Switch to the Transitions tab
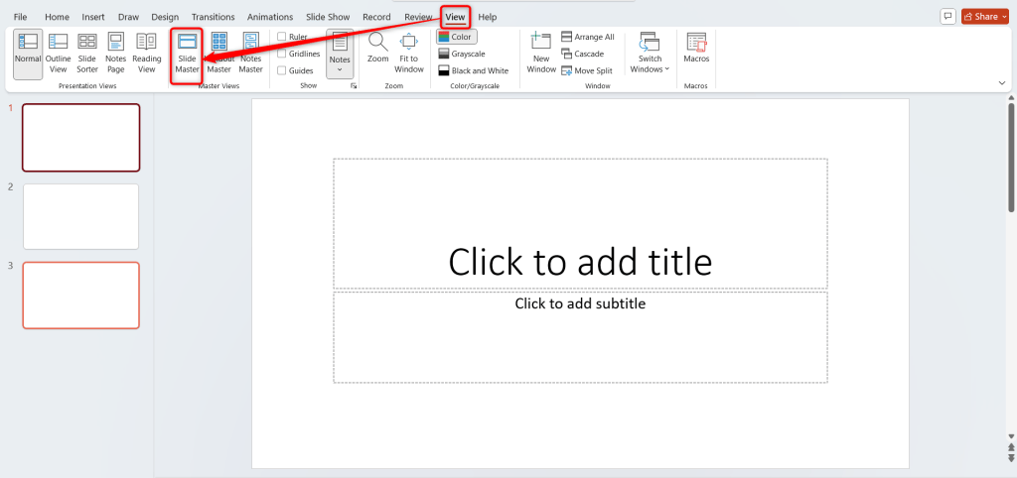This screenshot has width=1017, height=478. [213, 17]
